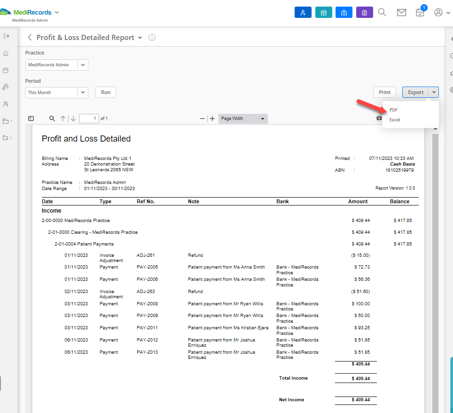Go to previous page arrow
Viewport: 453px width, 413px height.
[x=63, y=119]
